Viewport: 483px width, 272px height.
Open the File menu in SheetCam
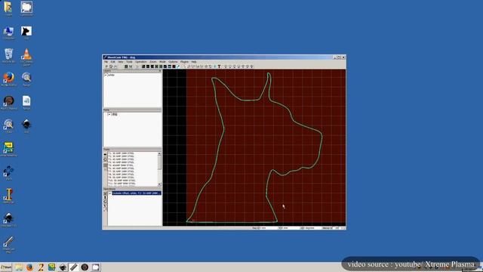(x=106, y=62)
